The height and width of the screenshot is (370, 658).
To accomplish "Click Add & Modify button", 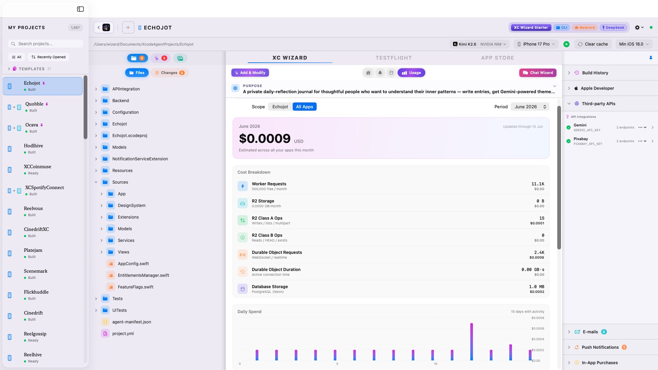I will pyautogui.click(x=250, y=73).
